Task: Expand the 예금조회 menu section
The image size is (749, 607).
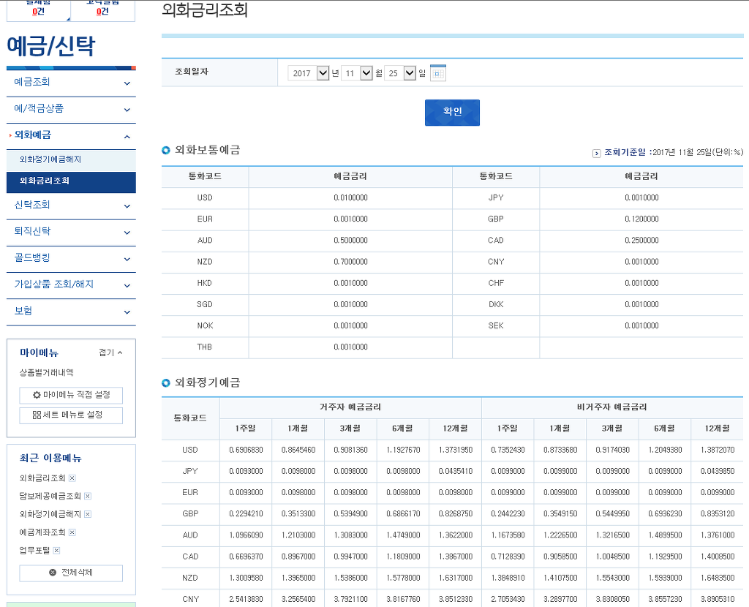Action: (x=71, y=83)
